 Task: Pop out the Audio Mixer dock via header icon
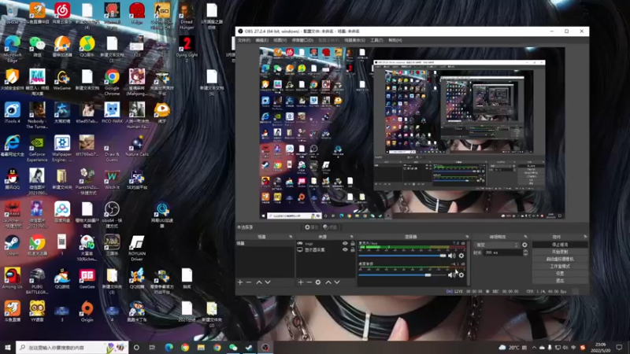[467, 237]
